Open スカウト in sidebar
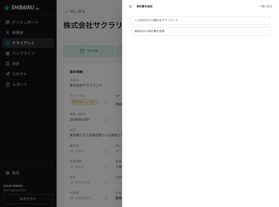Viewport: 279px width, 207px height. (x=28, y=74)
